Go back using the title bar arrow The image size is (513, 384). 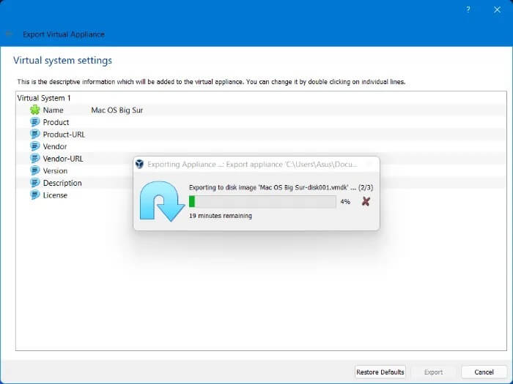point(9,34)
